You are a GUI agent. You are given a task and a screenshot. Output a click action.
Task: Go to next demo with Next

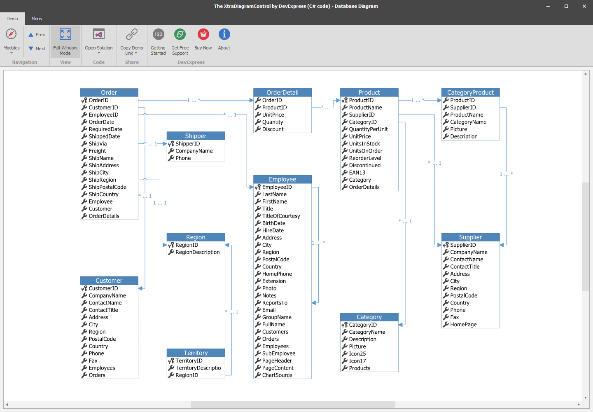tap(37, 49)
